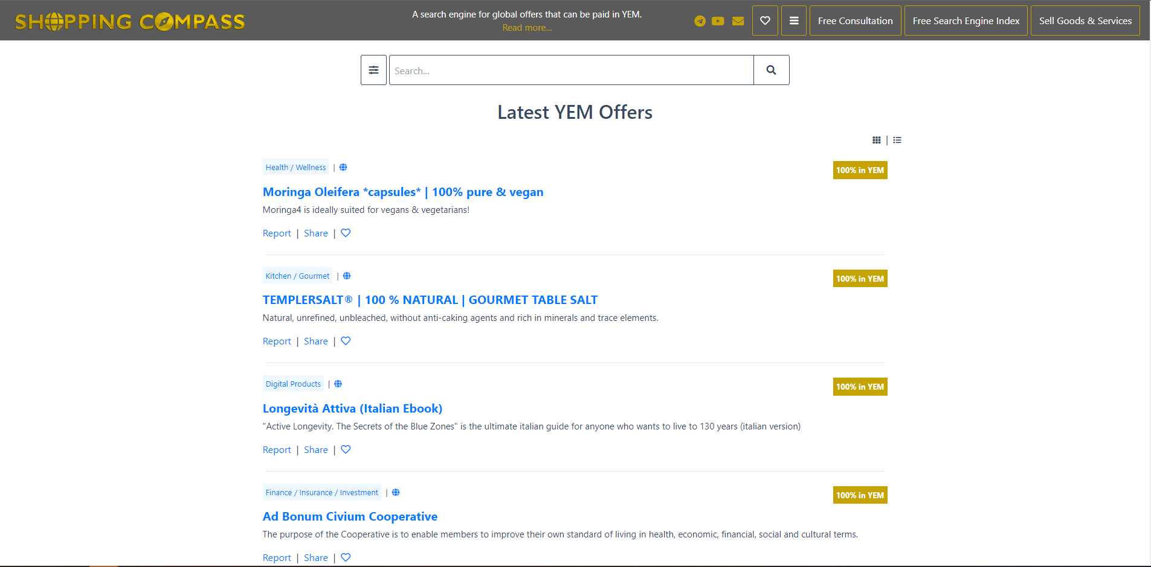Click the 'Active Longevity' ebook description text
The image size is (1151, 567).
click(532, 426)
